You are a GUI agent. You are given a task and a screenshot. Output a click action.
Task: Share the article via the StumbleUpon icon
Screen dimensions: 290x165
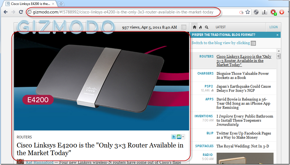[x=179, y=137]
